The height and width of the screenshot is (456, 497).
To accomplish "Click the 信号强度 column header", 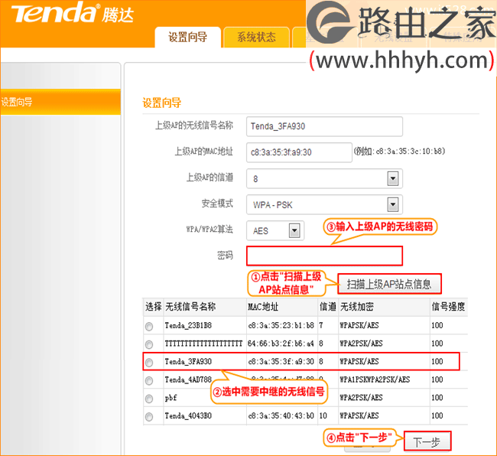I will pyautogui.click(x=448, y=307).
